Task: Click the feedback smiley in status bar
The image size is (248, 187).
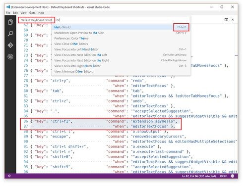Action: click(x=233, y=176)
